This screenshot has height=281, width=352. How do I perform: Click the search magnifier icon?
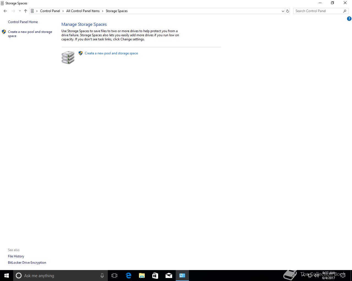[x=345, y=11]
